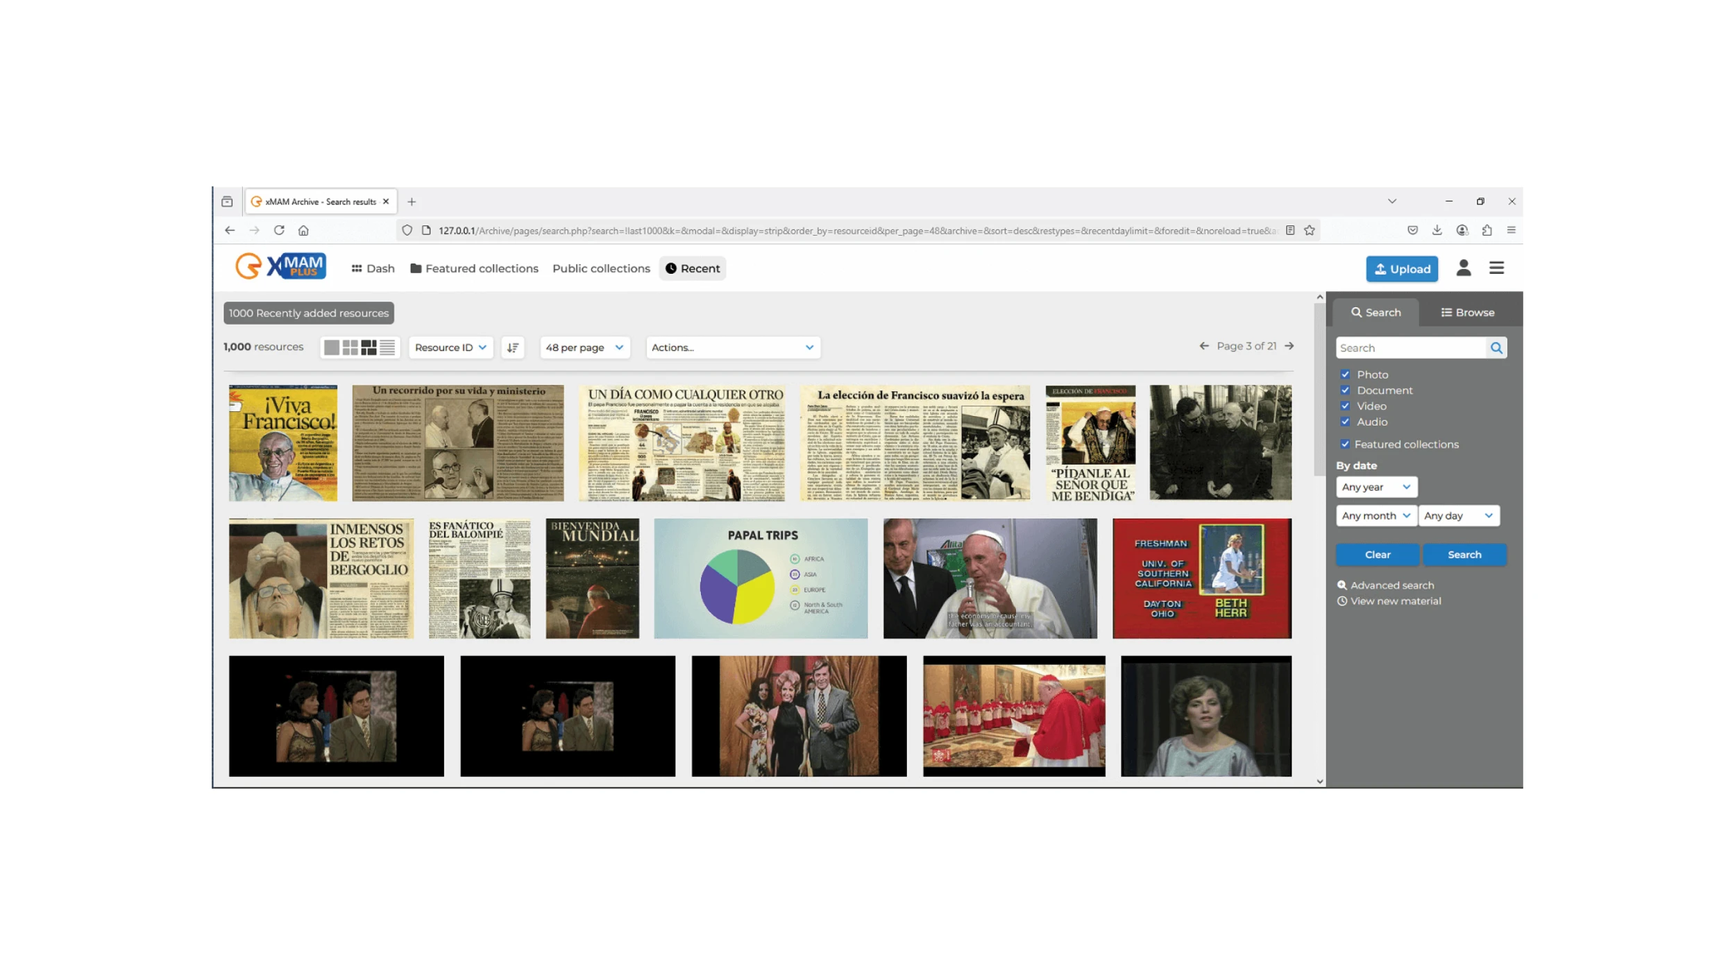
Task: Expand the 48 per page dropdown
Action: (584, 347)
